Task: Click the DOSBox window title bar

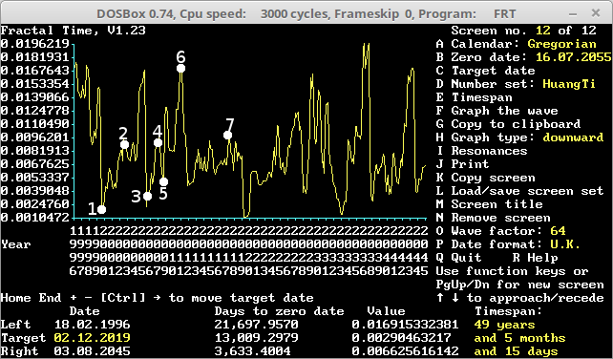Action: pos(306,13)
